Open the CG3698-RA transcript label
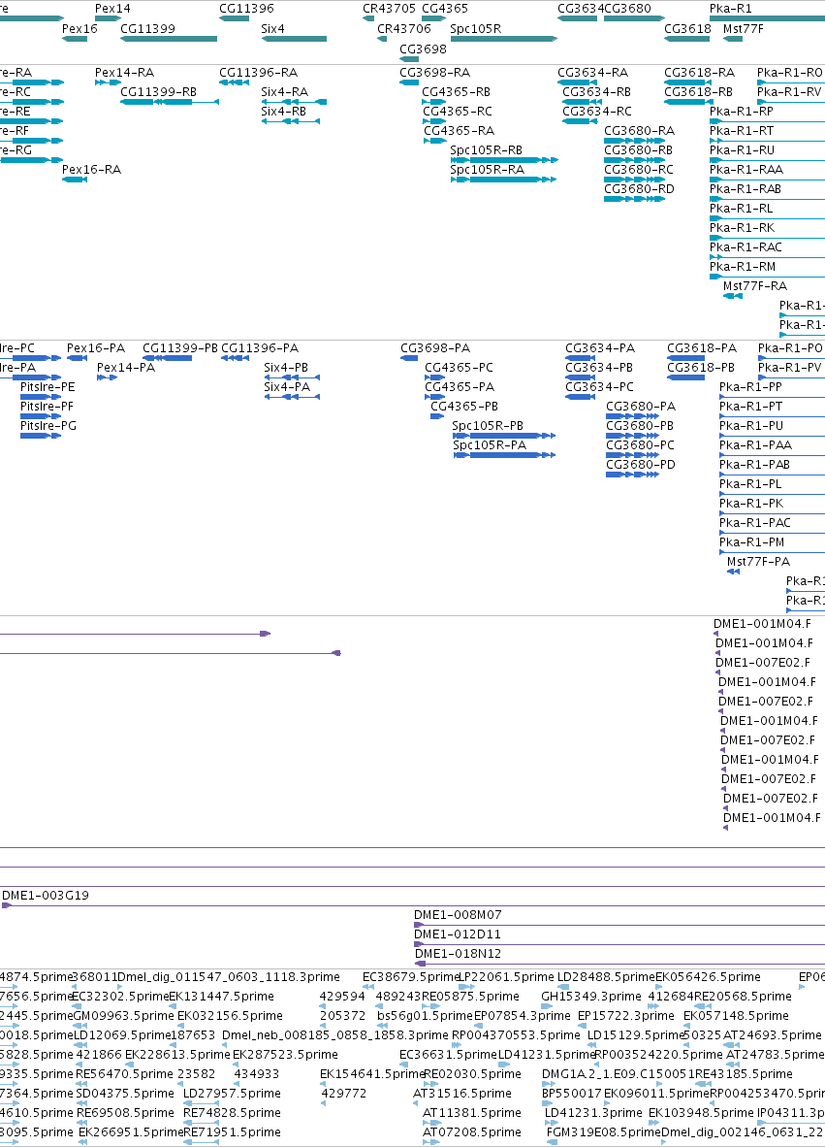Image resolution: width=825 pixels, height=1147 pixels. (x=434, y=73)
